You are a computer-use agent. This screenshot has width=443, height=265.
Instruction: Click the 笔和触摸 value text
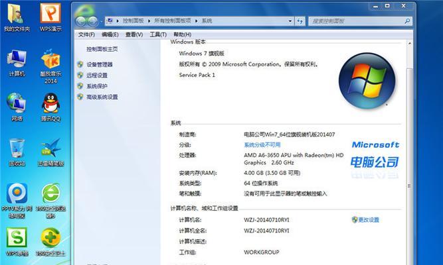(x=286, y=193)
